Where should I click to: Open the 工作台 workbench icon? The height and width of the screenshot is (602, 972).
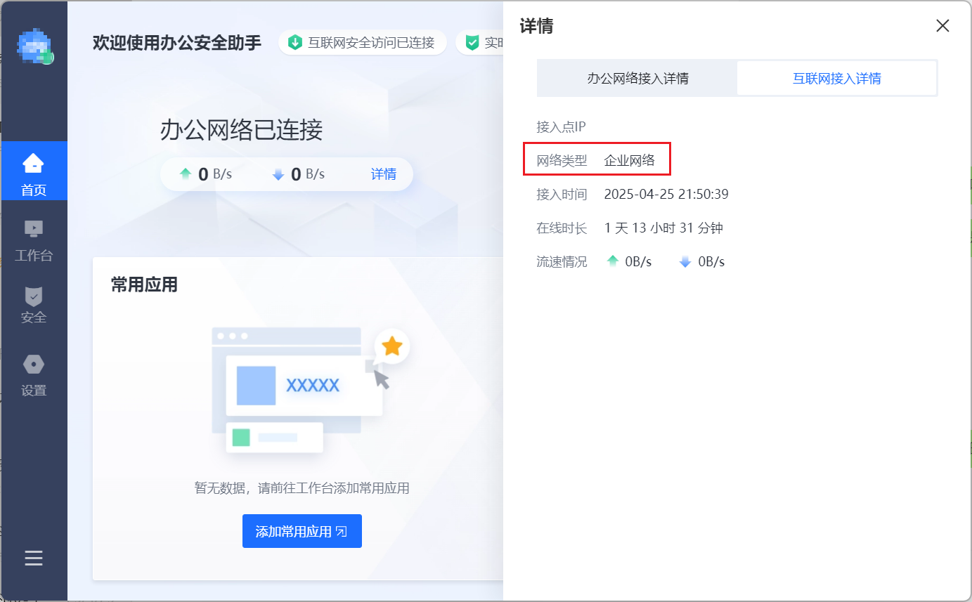tap(33, 229)
